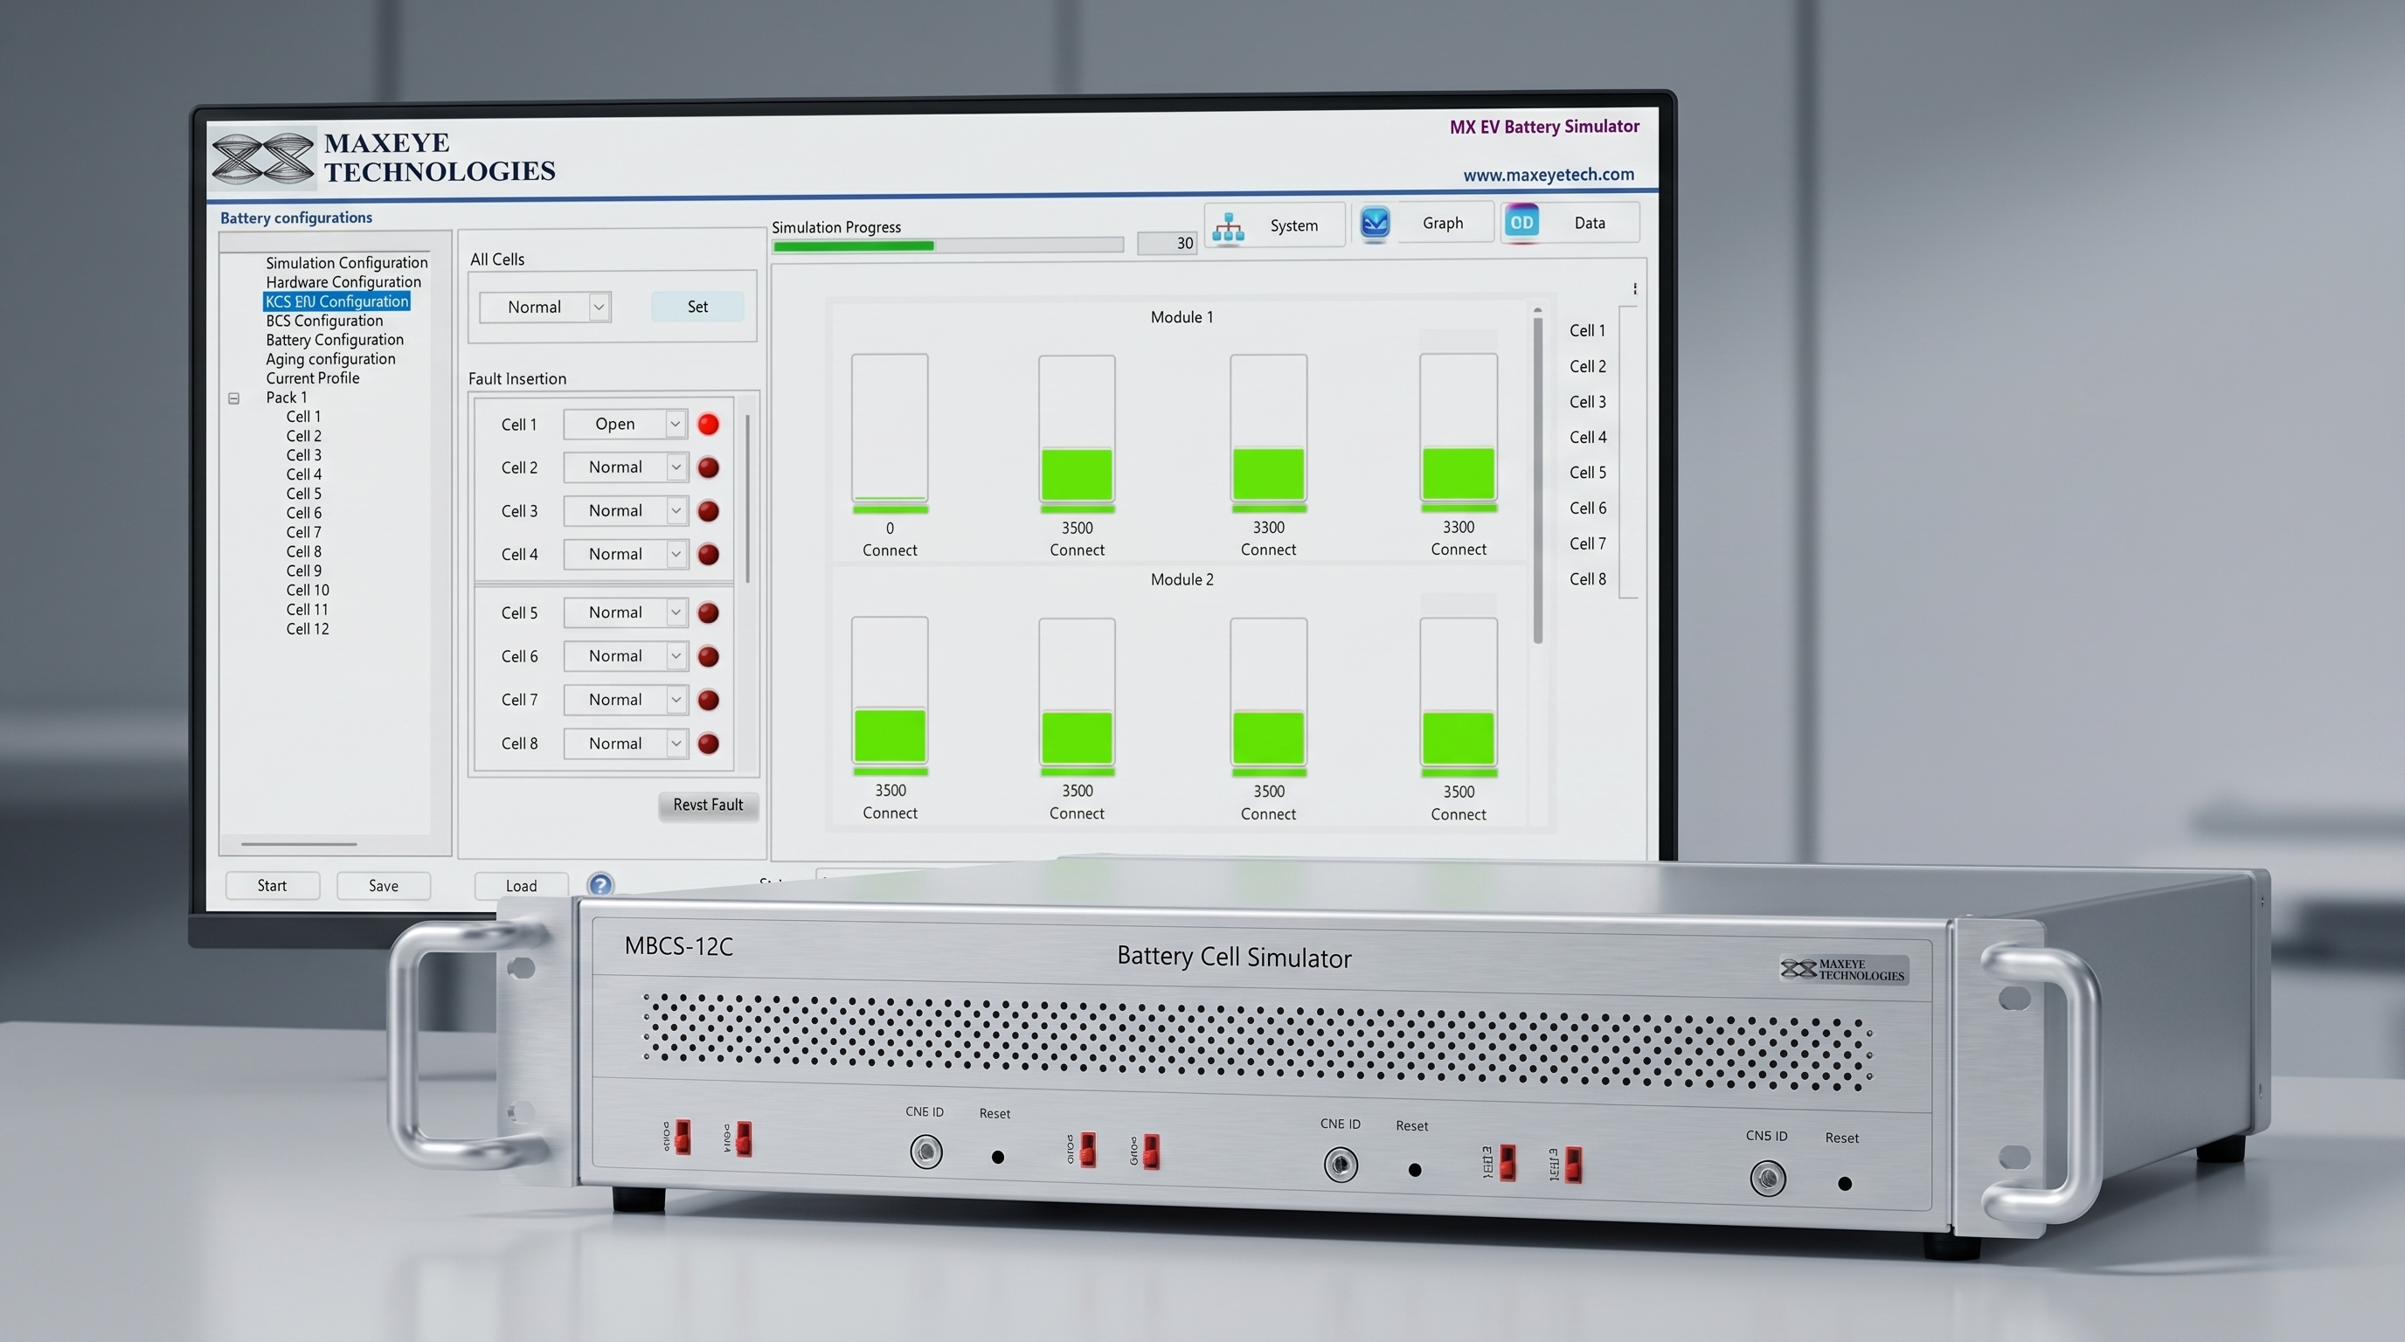Select BCS Configuration in the tree
Image resolution: width=2405 pixels, height=1342 pixels.
click(x=324, y=321)
